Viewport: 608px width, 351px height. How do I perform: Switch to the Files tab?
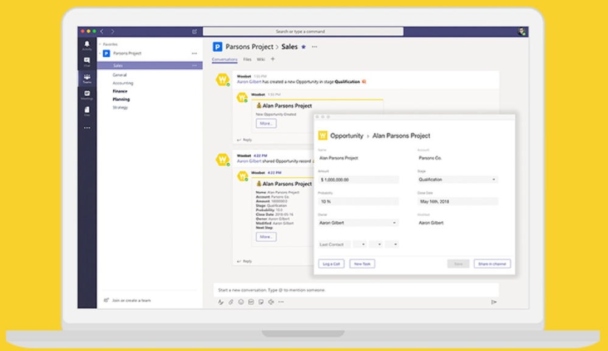coord(247,59)
